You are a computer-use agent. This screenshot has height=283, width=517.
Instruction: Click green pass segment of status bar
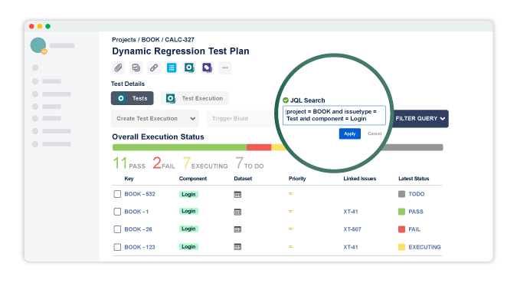tap(180, 147)
